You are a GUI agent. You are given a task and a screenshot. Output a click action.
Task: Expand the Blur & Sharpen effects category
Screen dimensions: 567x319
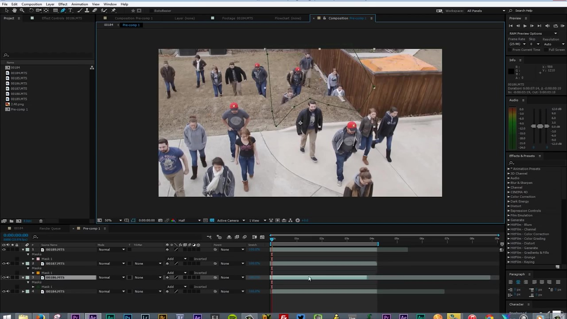[509, 183]
